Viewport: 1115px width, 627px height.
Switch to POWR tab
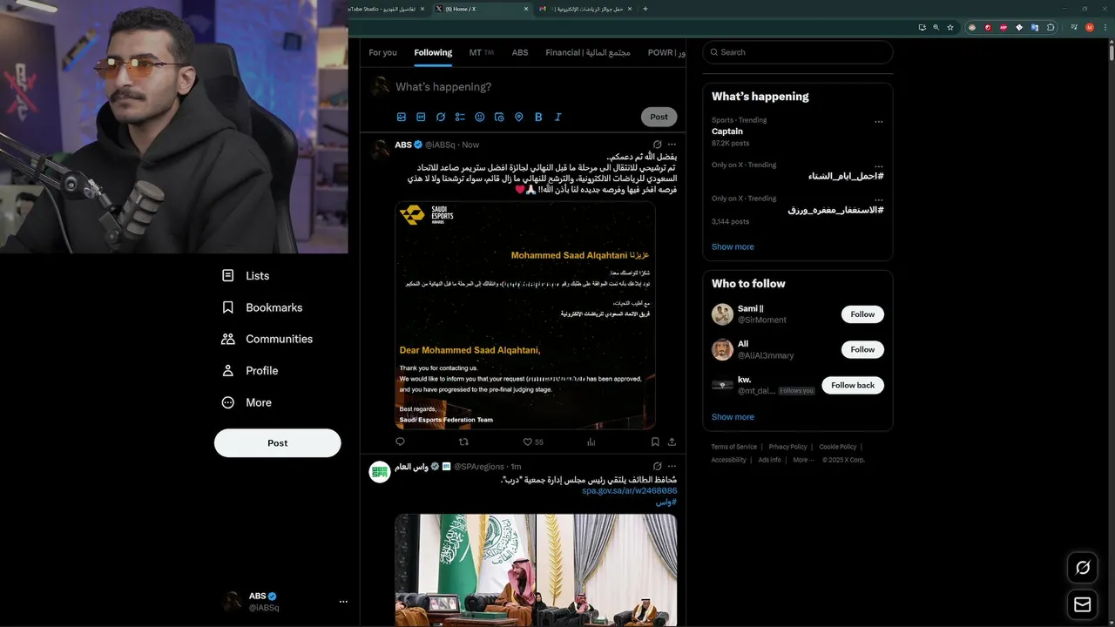tap(665, 52)
